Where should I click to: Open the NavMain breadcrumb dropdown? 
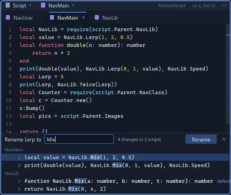[x=73, y=5]
